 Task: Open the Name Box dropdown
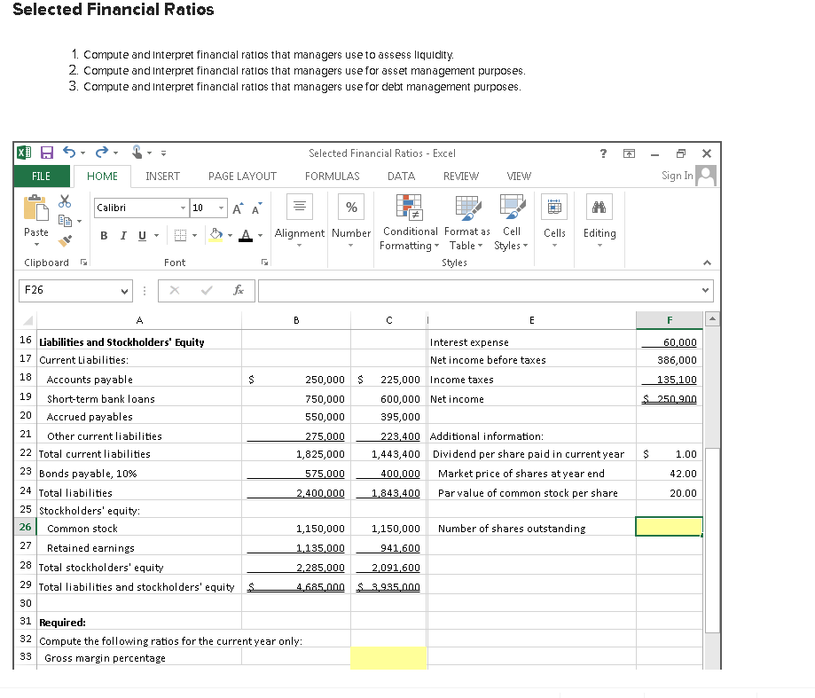coord(122,291)
